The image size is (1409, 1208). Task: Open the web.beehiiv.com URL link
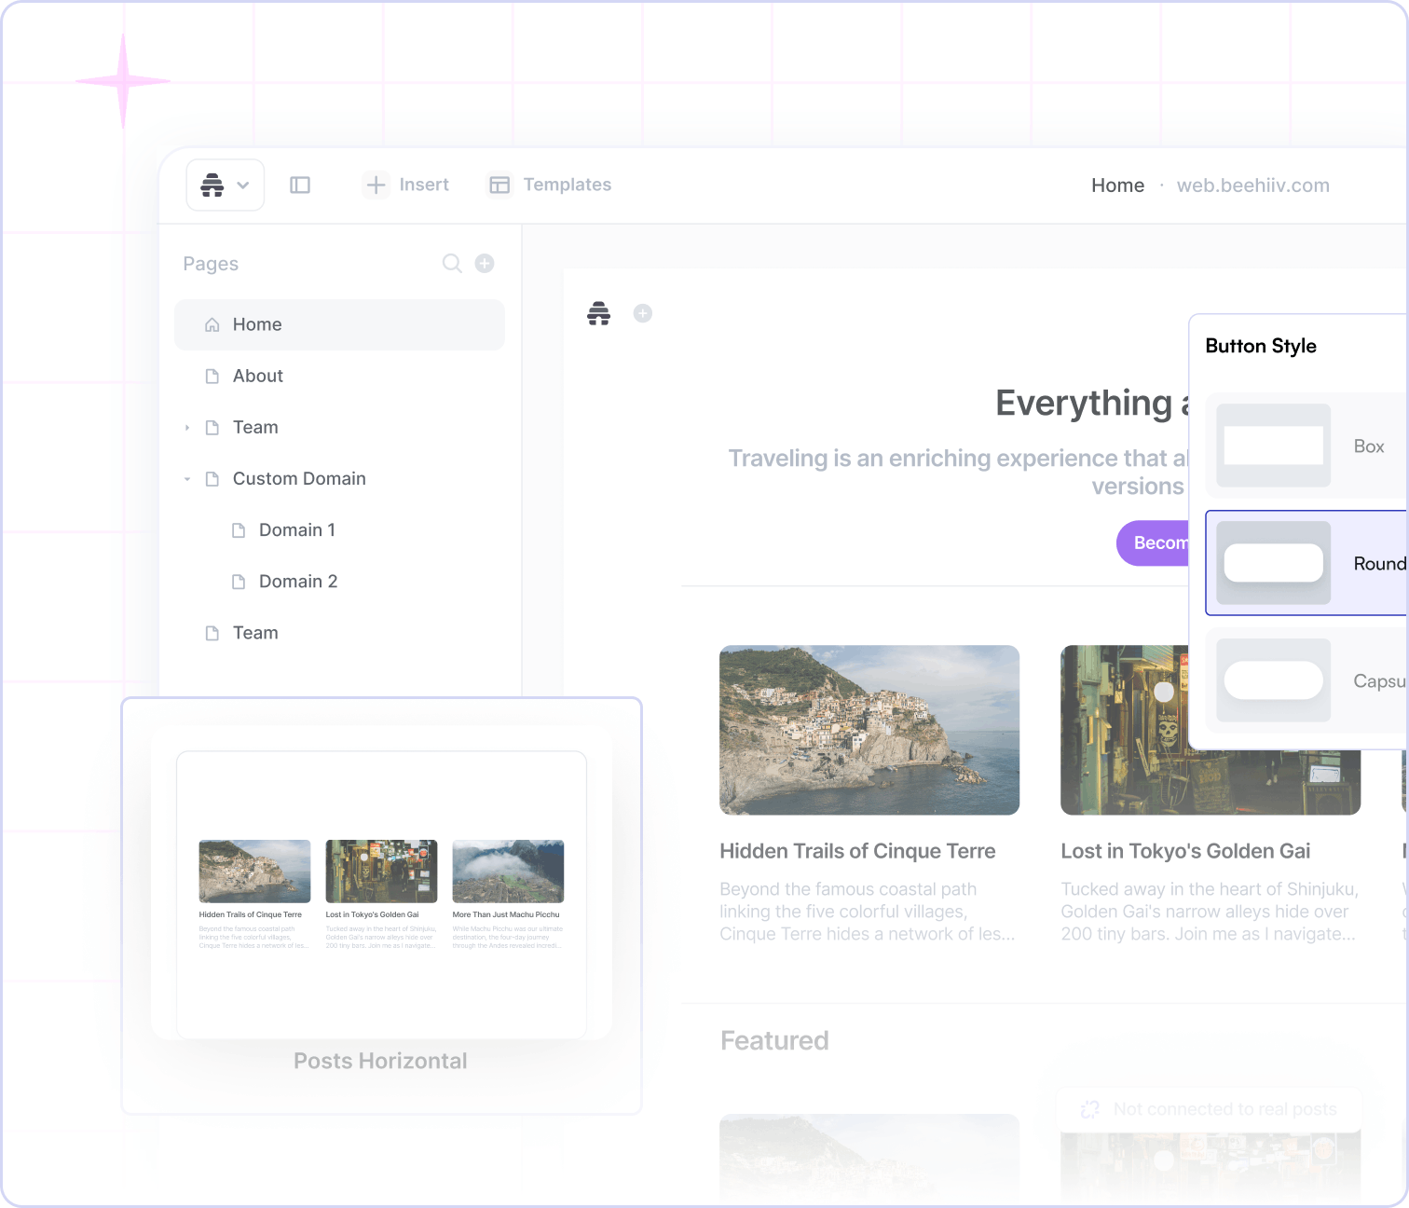point(1252,185)
